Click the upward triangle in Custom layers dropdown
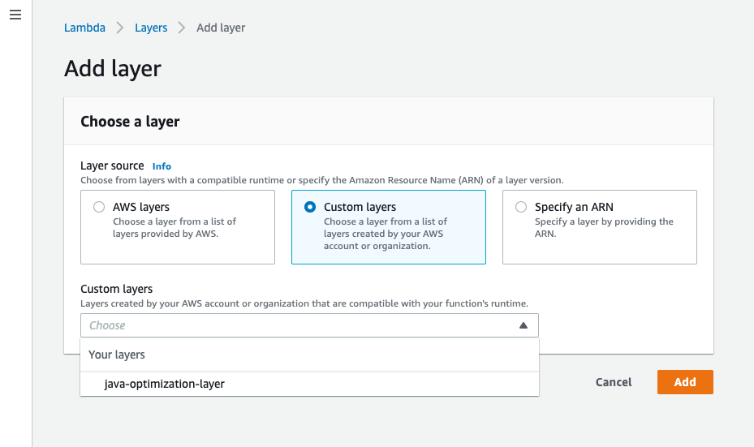Screen dimensions: 754x447 (x=523, y=325)
